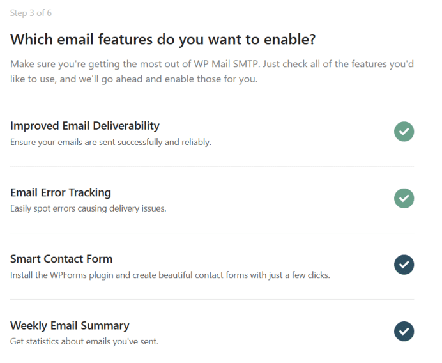Click divider line below Email Error Tracking
This screenshot has height=363, width=442.
point(212,233)
